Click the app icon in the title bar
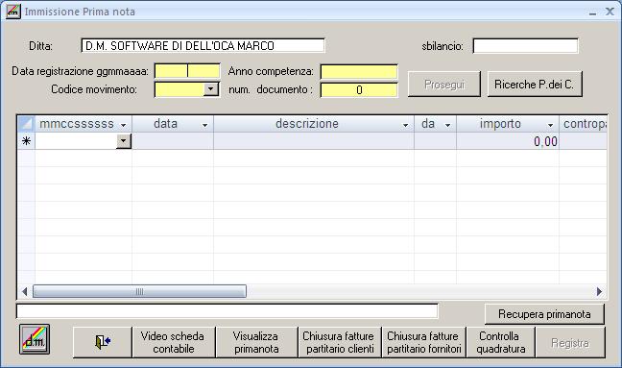This screenshot has width=622, height=368. pos(13,12)
